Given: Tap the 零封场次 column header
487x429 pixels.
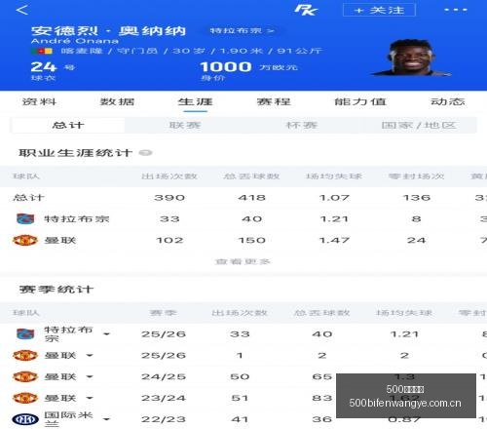Looking at the screenshot, I should [416, 176].
